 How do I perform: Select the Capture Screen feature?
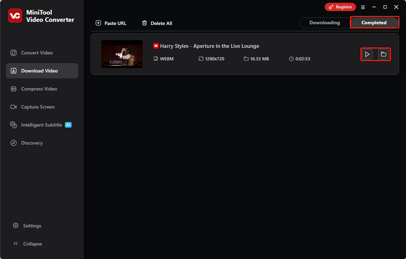pos(38,107)
